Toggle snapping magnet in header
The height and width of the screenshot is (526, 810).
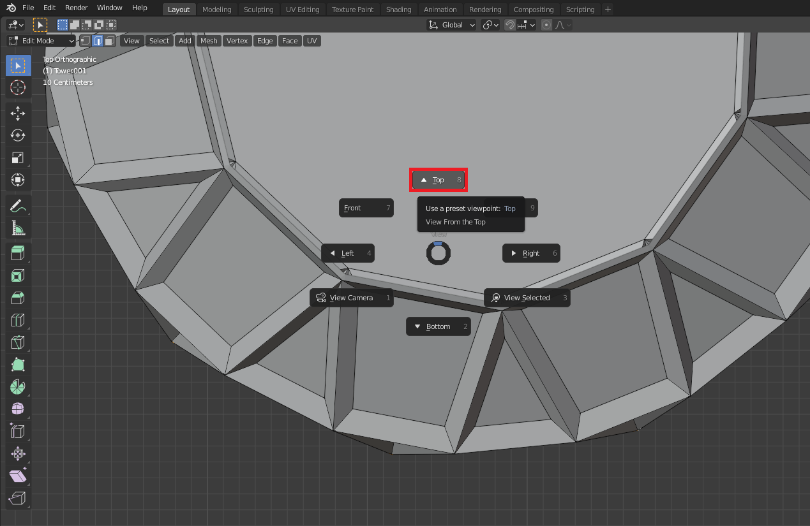click(510, 25)
